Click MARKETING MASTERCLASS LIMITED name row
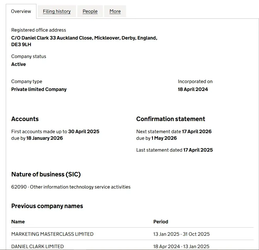 [52, 234]
